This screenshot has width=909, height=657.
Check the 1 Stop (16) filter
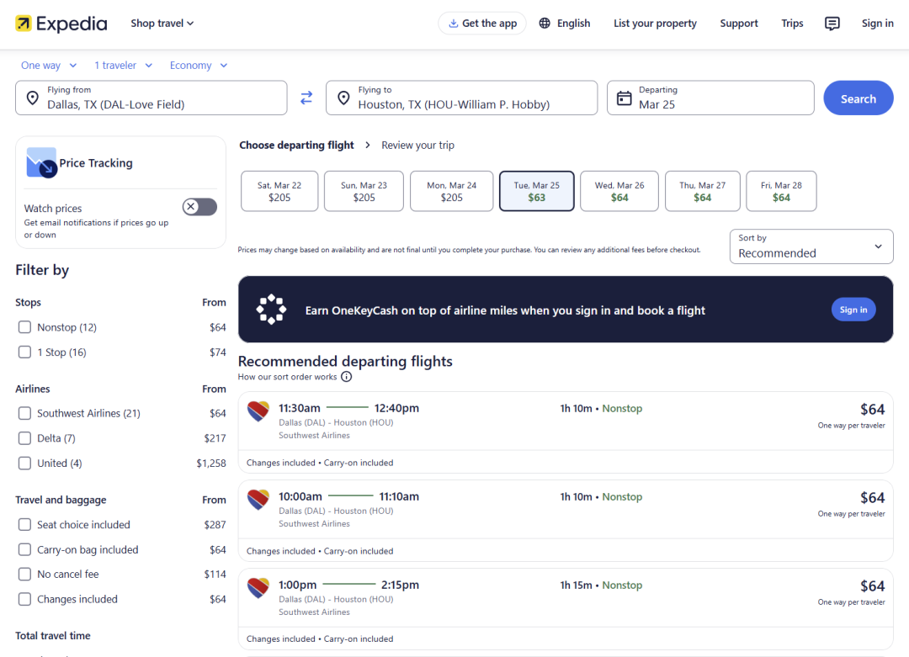[24, 352]
